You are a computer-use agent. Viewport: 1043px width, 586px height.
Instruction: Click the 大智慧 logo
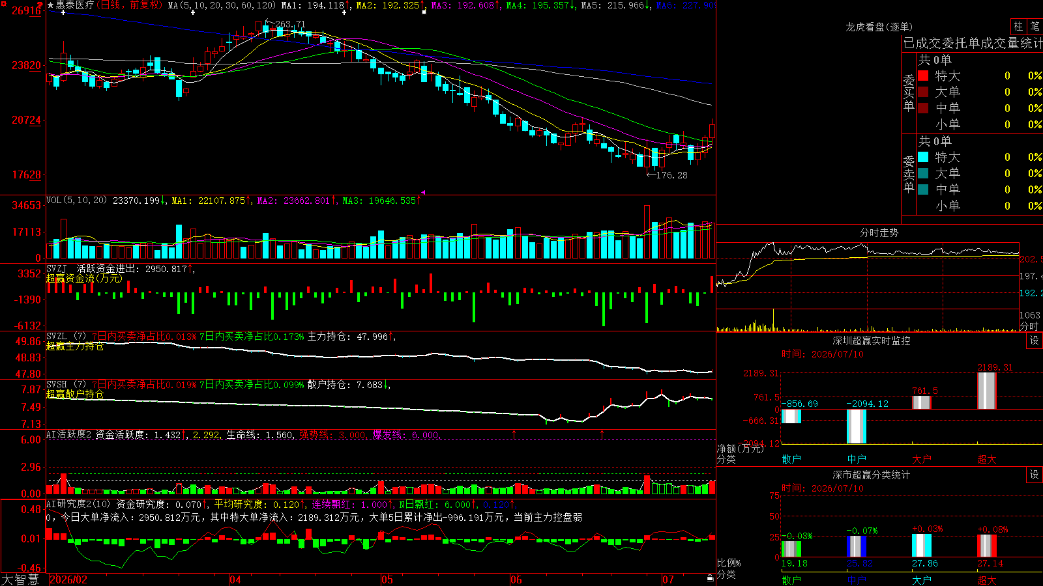point(20,579)
